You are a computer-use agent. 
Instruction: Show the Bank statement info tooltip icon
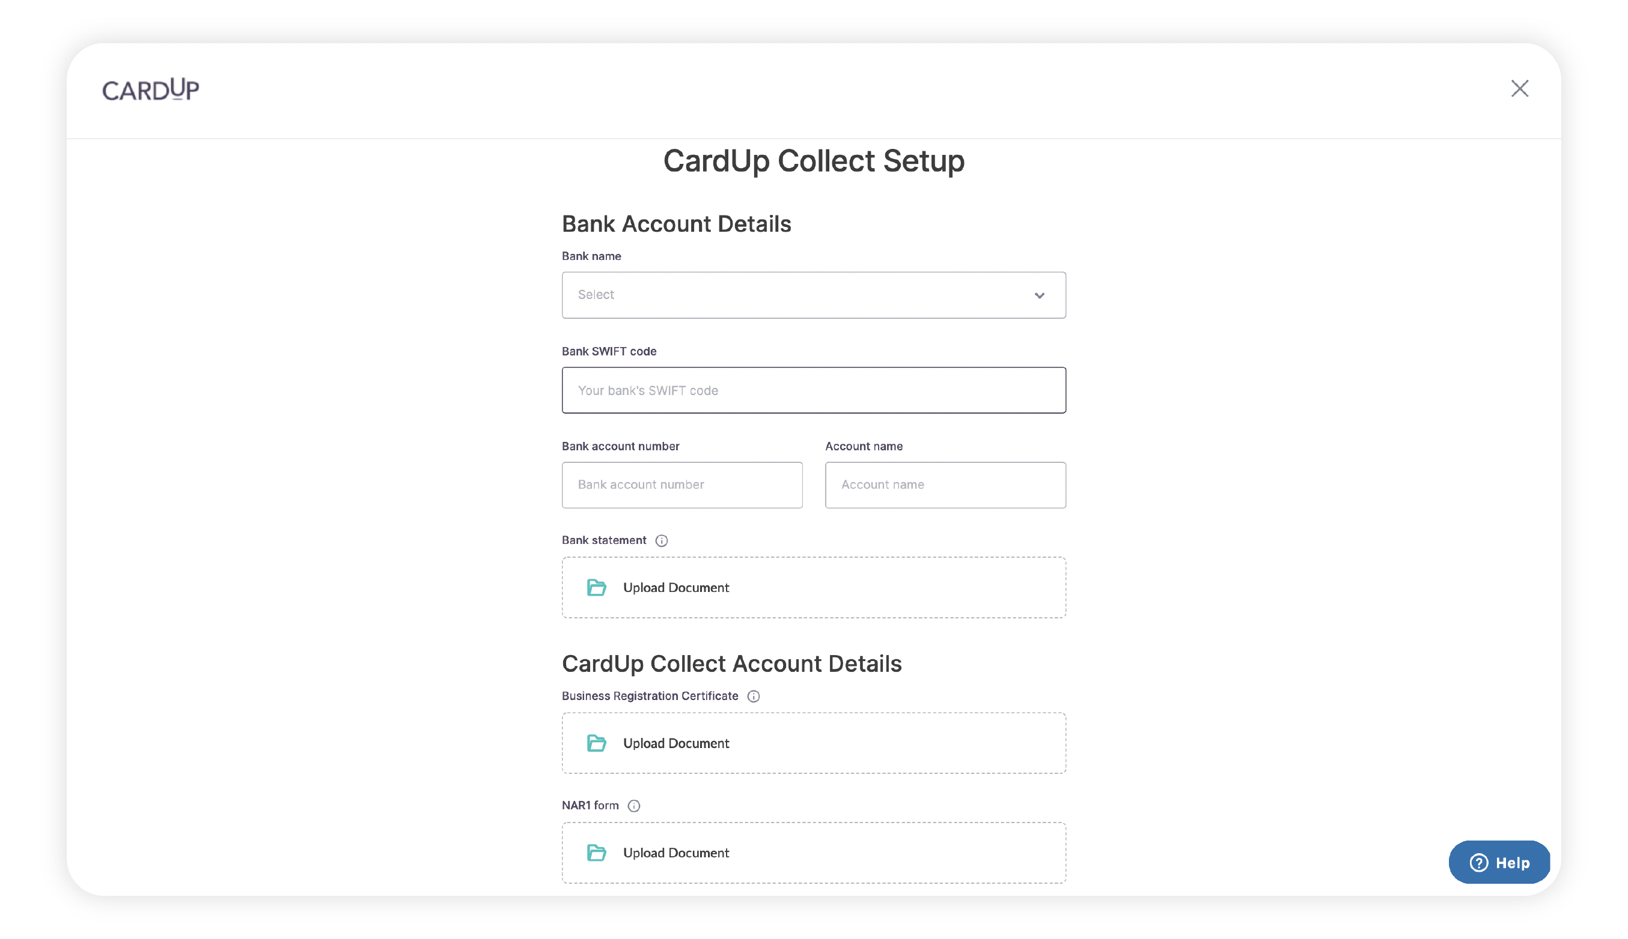point(661,540)
